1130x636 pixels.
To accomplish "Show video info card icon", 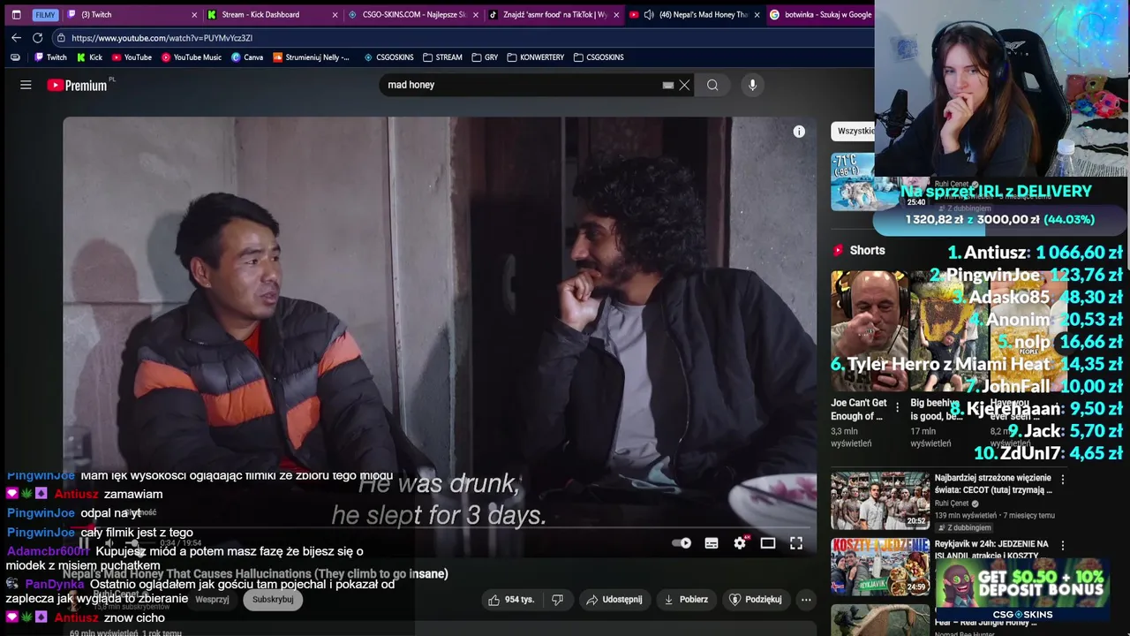I will pyautogui.click(x=799, y=132).
